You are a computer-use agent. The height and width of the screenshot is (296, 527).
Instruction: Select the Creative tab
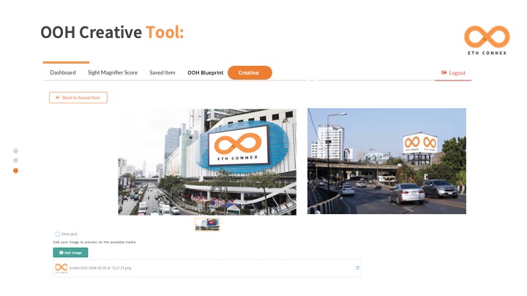coord(250,73)
